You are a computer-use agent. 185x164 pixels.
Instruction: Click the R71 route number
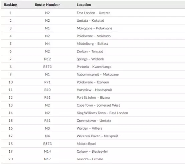click(47, 82)
